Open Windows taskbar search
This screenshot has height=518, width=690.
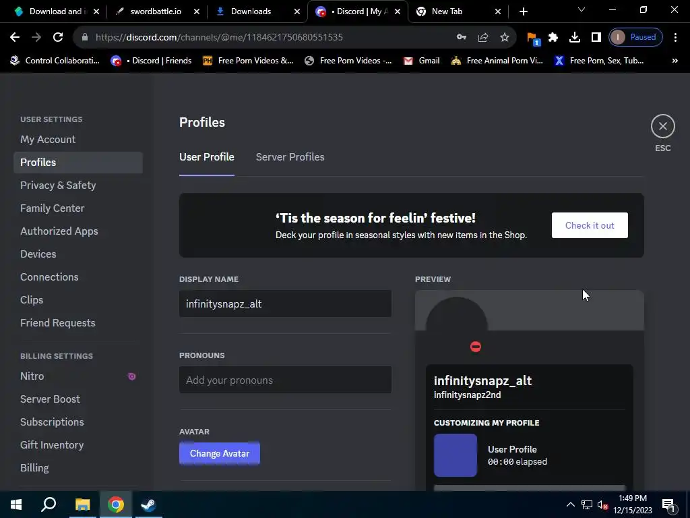coord(49,505)
